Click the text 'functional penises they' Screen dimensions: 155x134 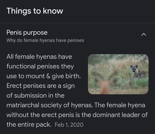(x=40, y=67)
